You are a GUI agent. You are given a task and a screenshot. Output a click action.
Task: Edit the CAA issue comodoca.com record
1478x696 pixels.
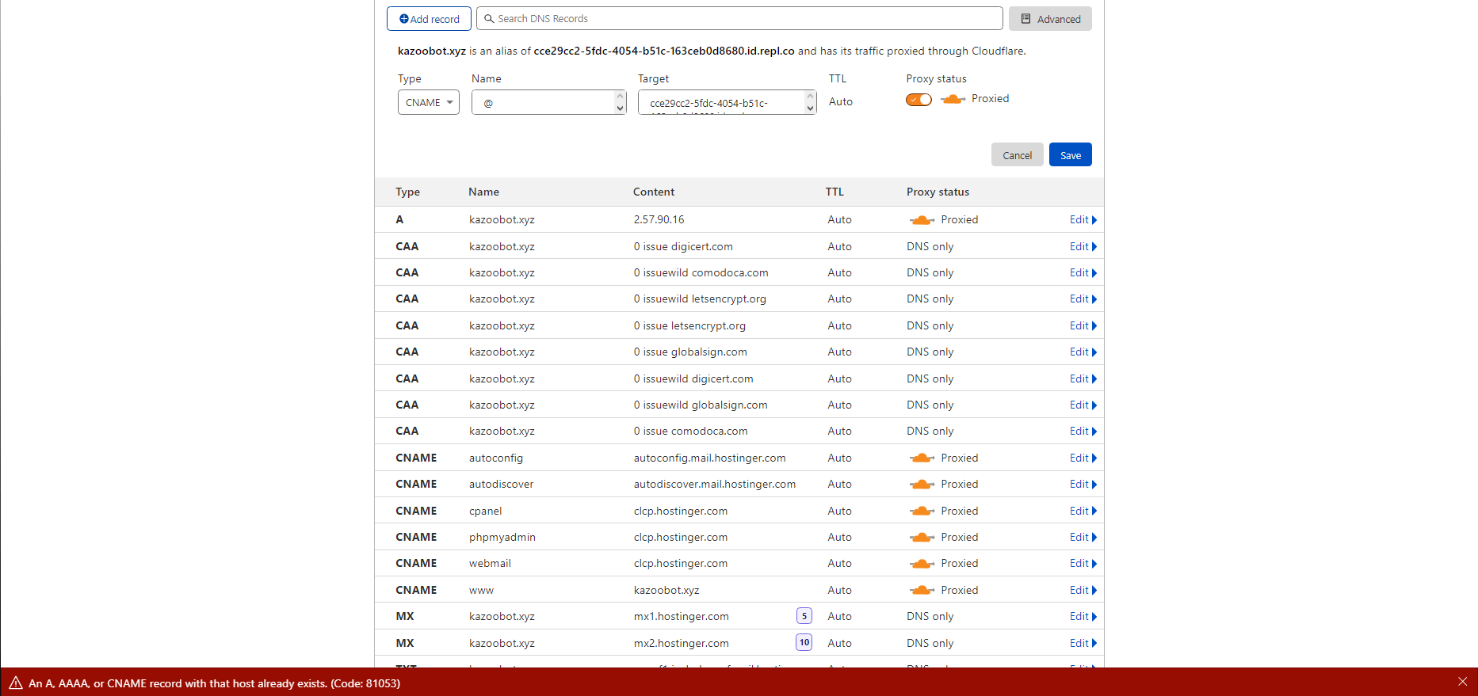[x=1083, y=431]
